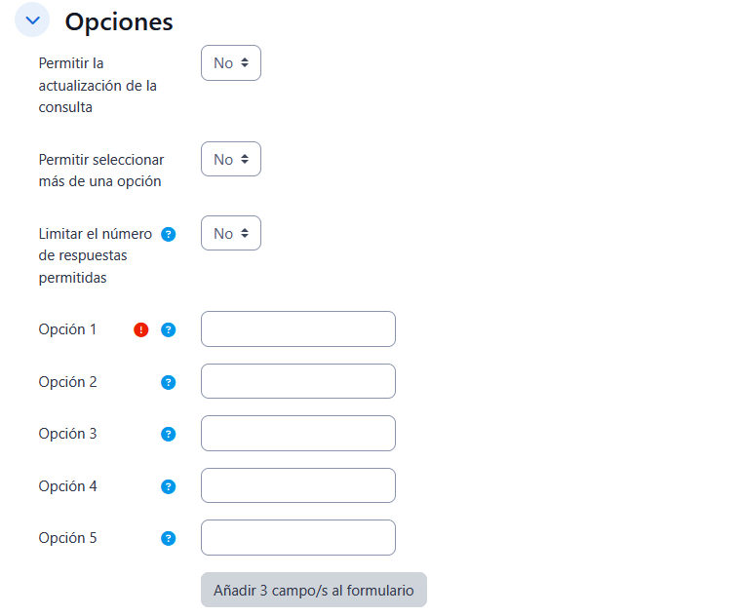This screenshot has height=616, width=744.
Task: Click into the Opción 5 text field
Action: pyautogui.click(x=298, y=538)
